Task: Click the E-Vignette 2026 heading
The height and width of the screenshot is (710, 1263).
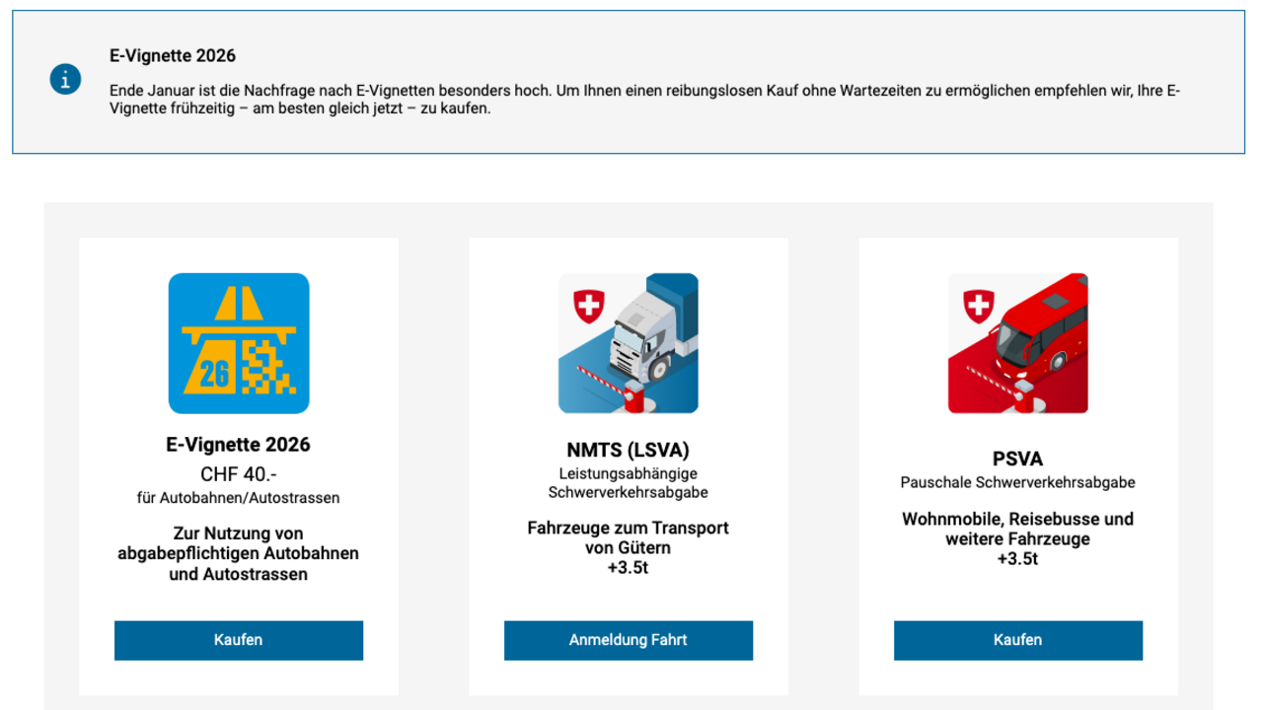Action: (238, 444)
